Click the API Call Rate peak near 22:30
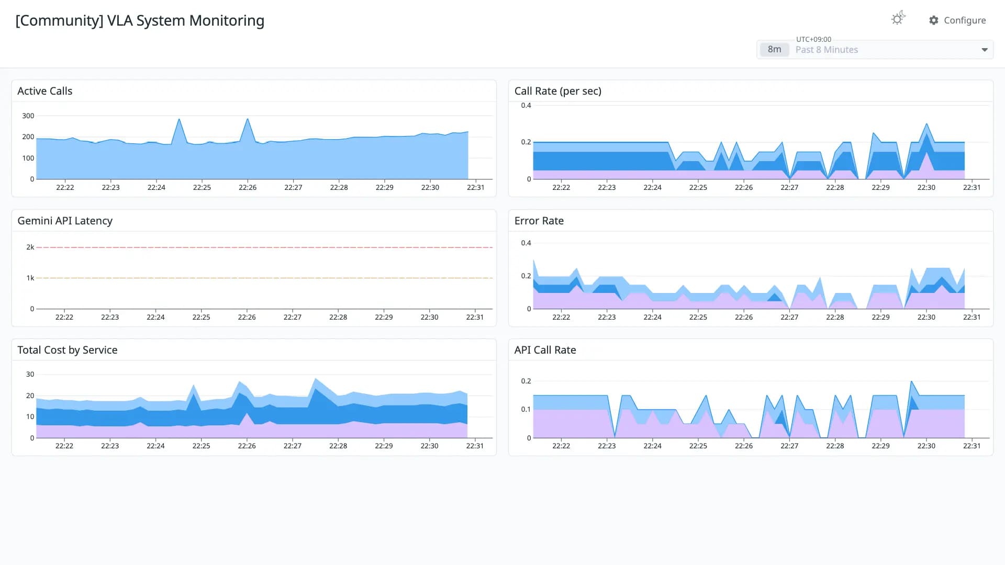Image resolution: width=1005 pixels, height=565 pixels. (911, 381)
